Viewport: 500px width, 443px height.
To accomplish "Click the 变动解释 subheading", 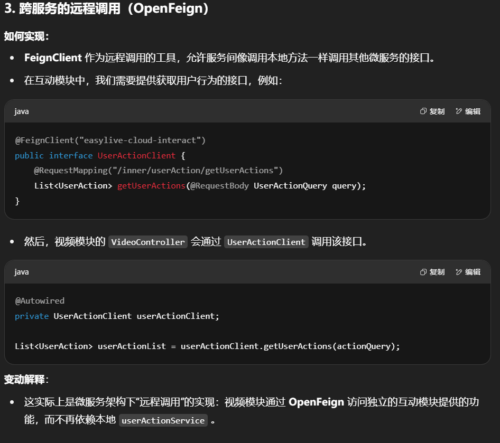I will point(26,379).
